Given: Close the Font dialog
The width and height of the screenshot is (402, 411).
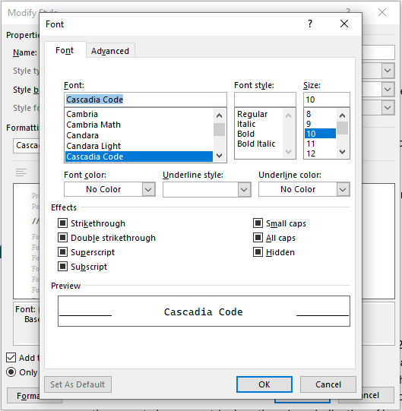Looking at the screenshot, I should tap(344, 24).
